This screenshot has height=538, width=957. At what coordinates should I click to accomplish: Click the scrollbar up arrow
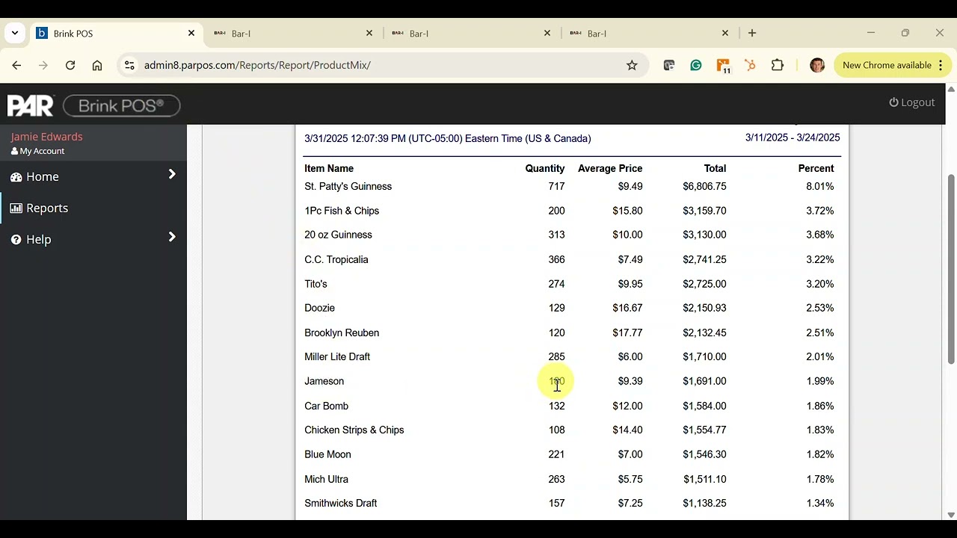coord(951,89)
